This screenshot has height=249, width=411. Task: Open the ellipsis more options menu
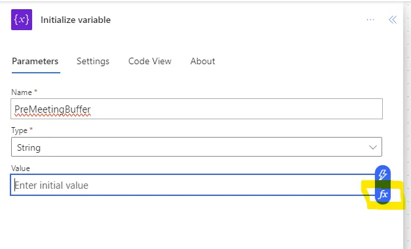(370, 20)
